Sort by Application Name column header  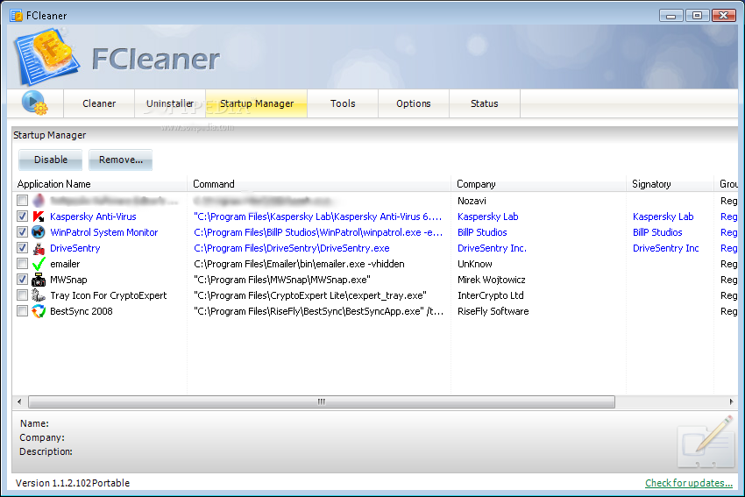pos(100,184)
